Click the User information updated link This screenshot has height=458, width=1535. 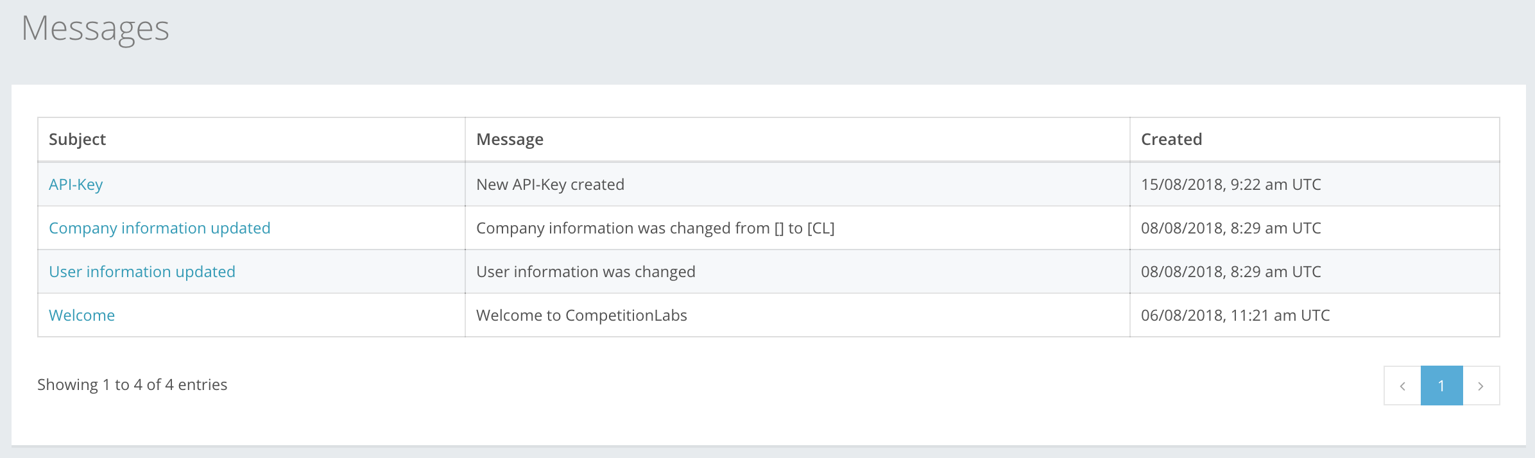(142, 272)
